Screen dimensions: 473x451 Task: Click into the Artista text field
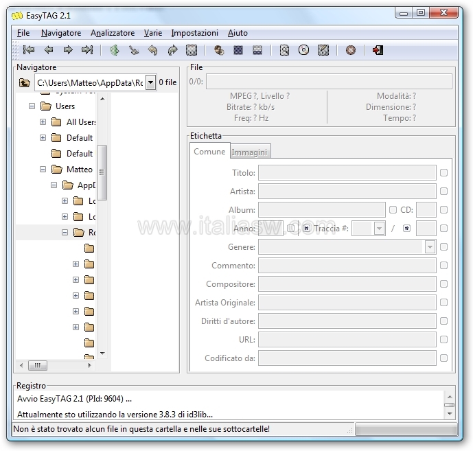tap(347, 192)
